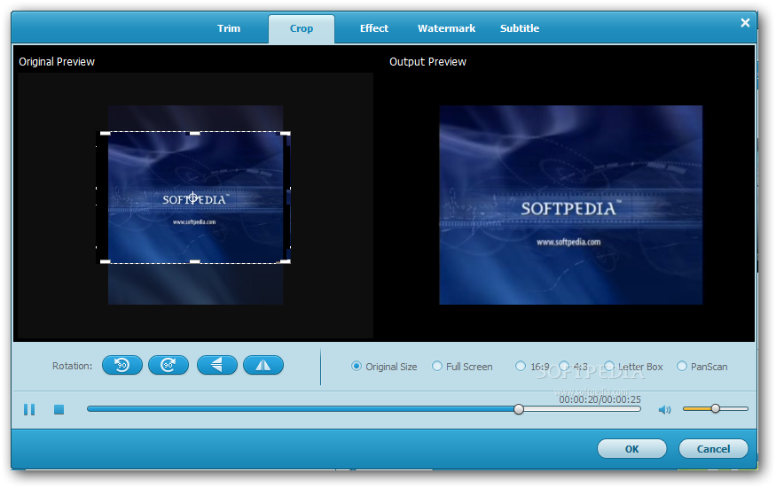
Task: Click the volume slider knob
Action: point(715,408)
